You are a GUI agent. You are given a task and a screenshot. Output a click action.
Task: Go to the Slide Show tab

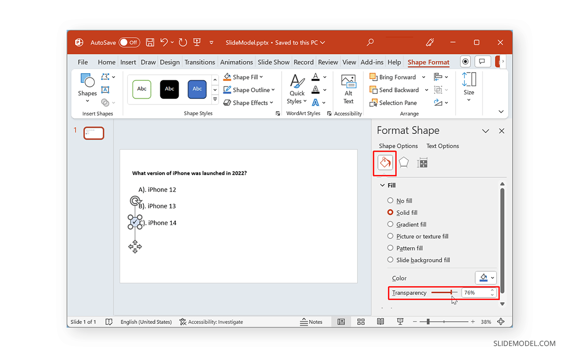tap(274, 62)
